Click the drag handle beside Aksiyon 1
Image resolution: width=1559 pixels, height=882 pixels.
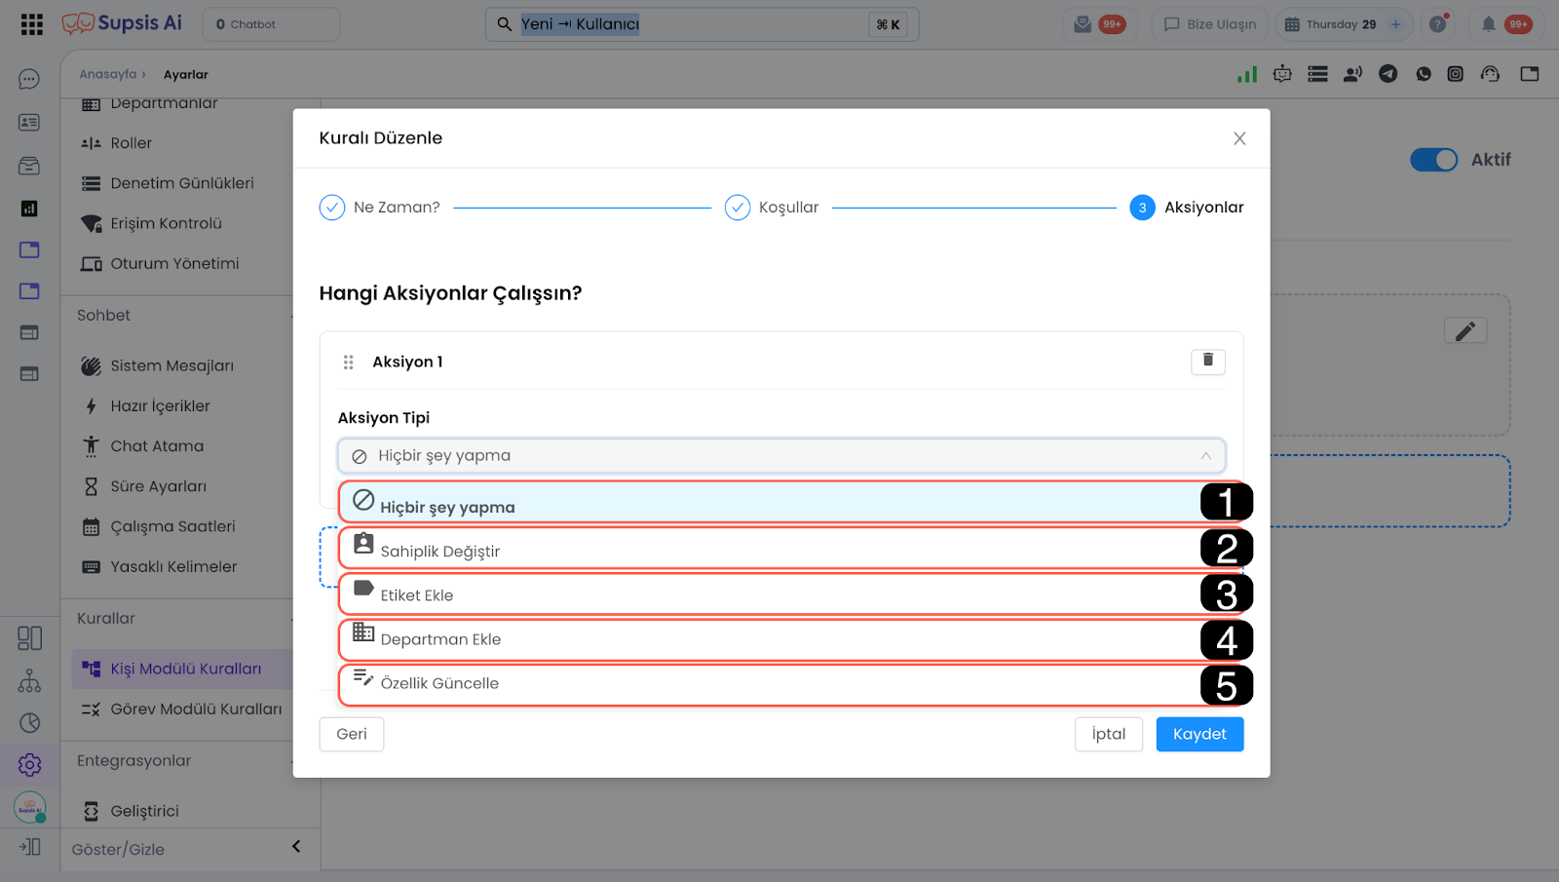tap(348, 363)
